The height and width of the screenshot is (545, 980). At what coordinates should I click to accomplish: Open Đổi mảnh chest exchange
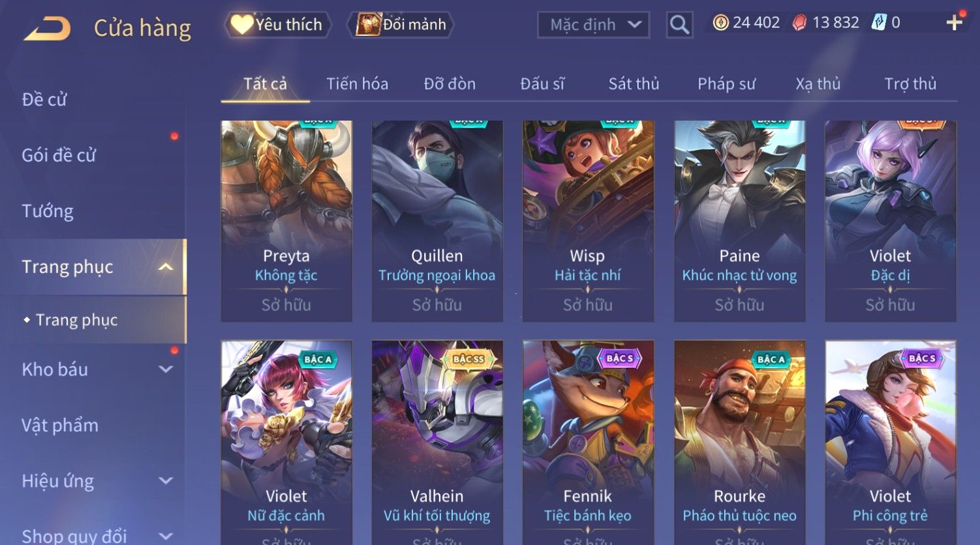(401, 25)
